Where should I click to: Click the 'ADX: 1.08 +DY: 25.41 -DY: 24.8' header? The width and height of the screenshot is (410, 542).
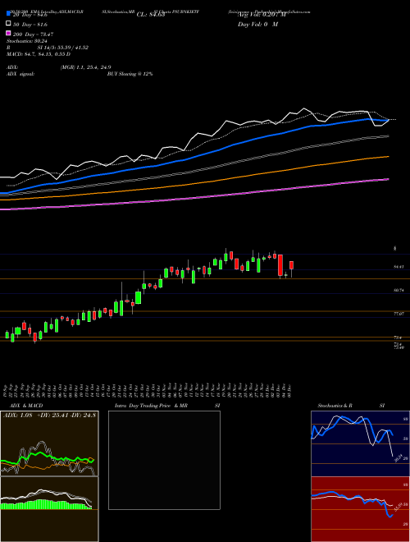click(x=49, y=415)
